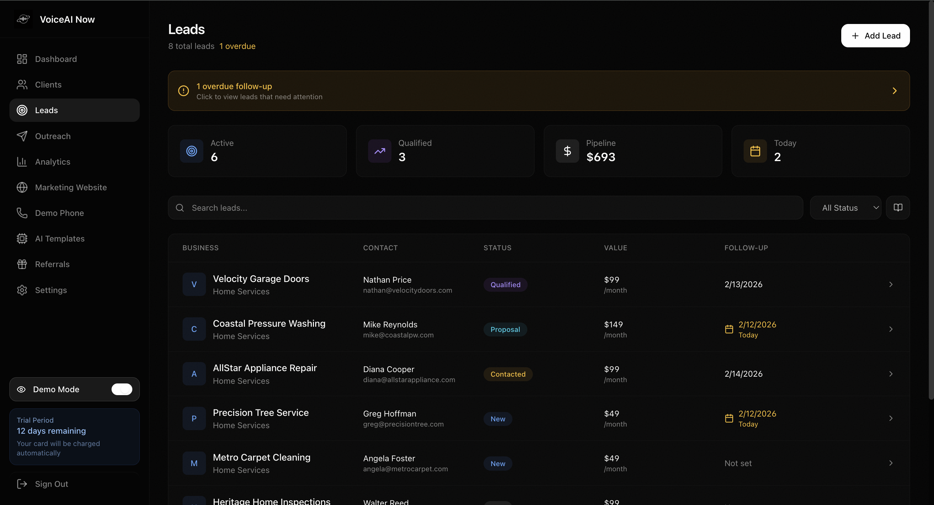This screenshot has height=505, width=934.
Task: Click the overdue warning circle icon
Action: click(184, 91)
